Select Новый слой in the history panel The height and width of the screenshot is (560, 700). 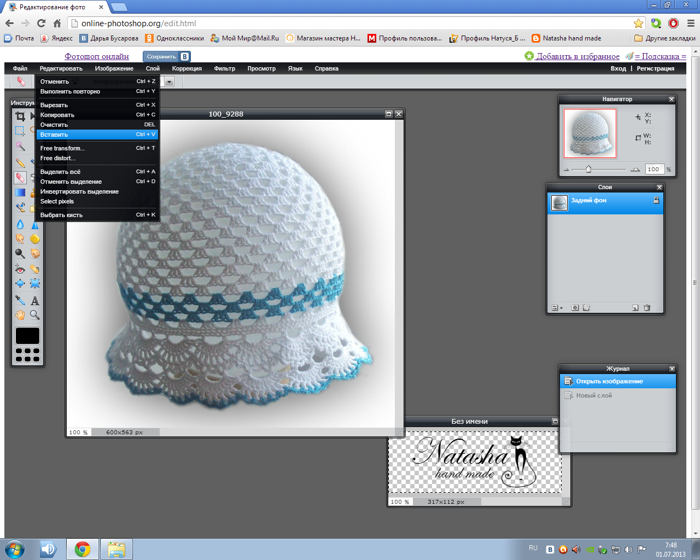(x=618, y=395)
